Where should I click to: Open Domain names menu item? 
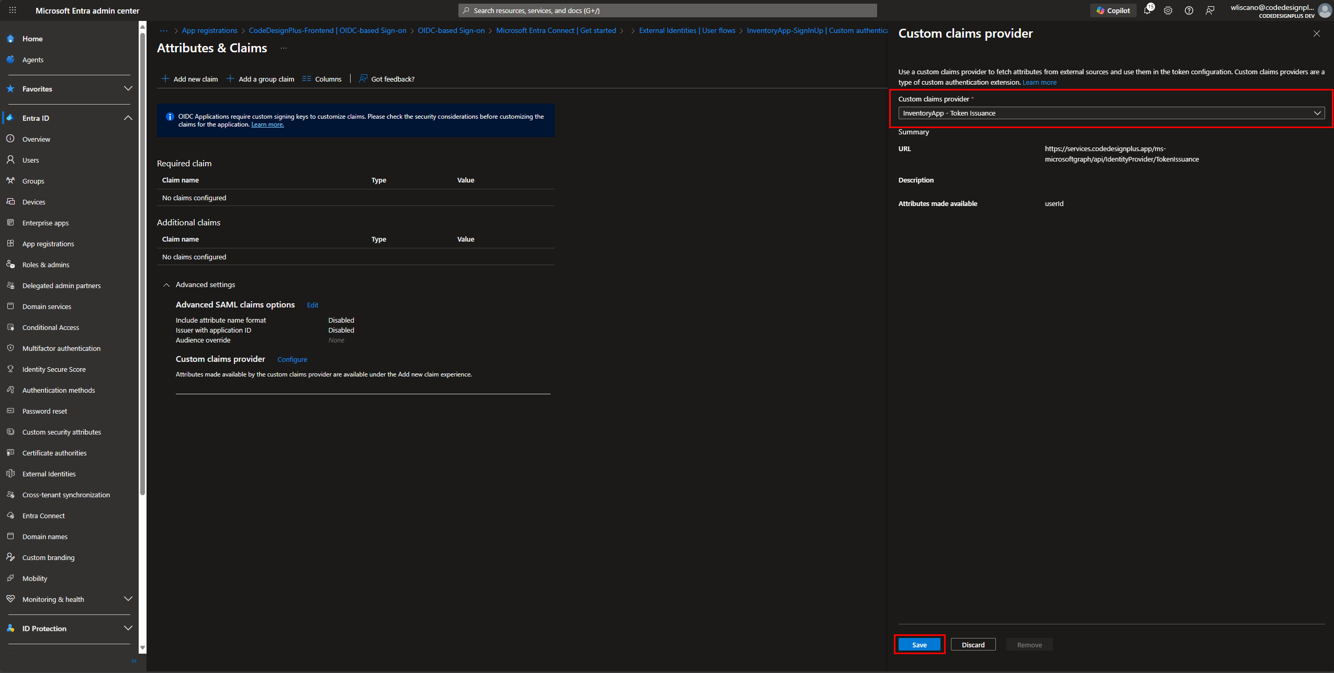tap(45, 537)
